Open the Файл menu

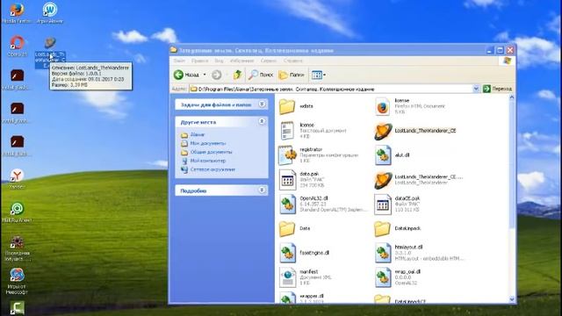[x=179, y=61]
